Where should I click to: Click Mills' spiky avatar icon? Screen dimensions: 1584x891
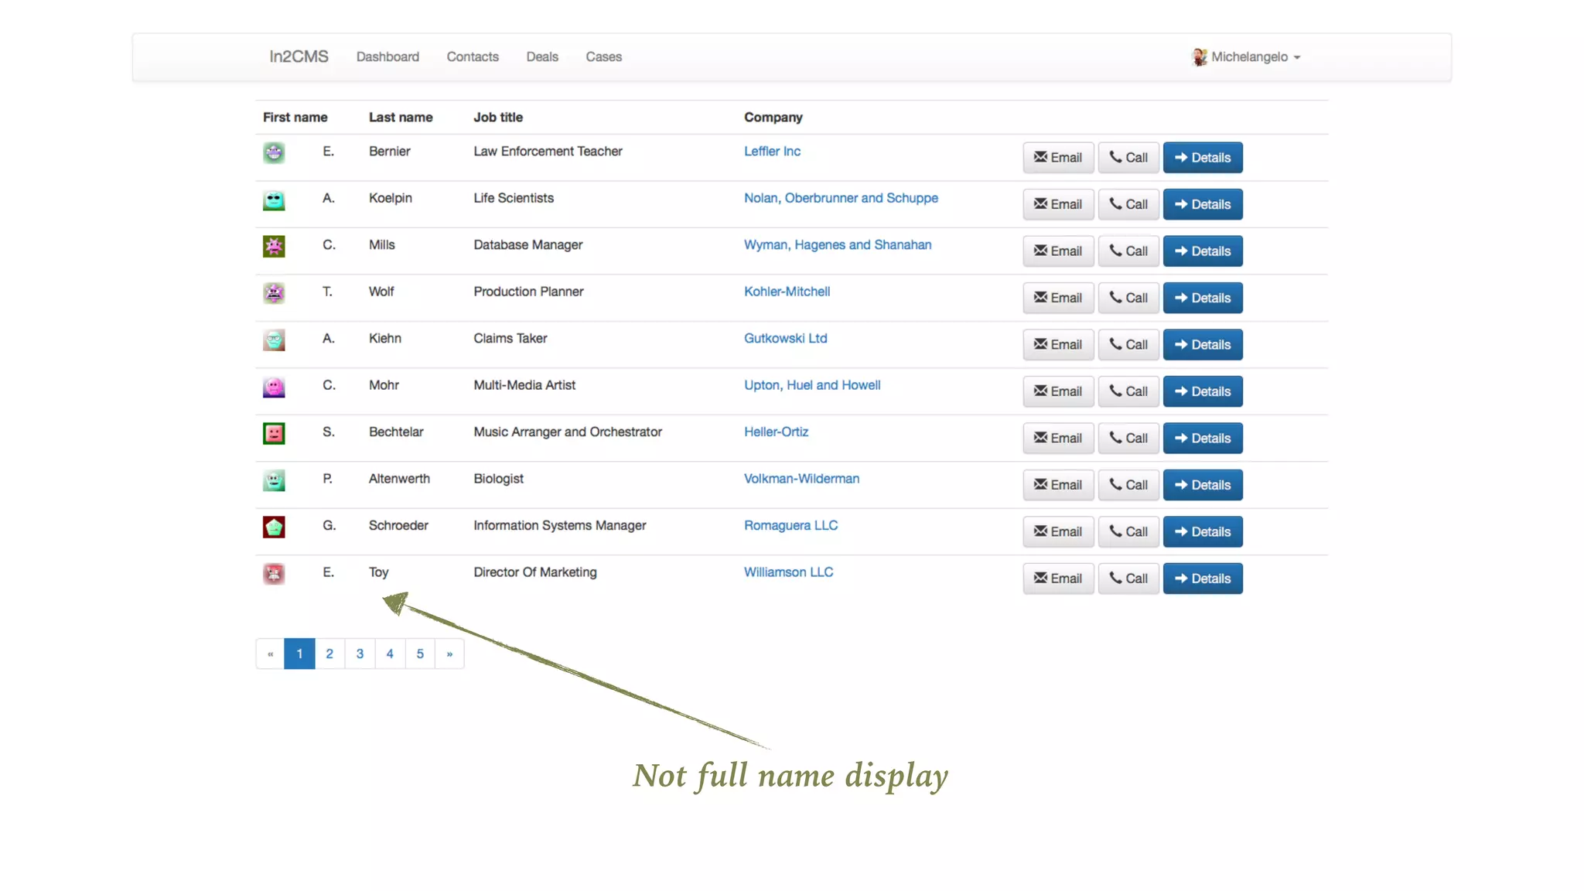click(x=274, y=247)
